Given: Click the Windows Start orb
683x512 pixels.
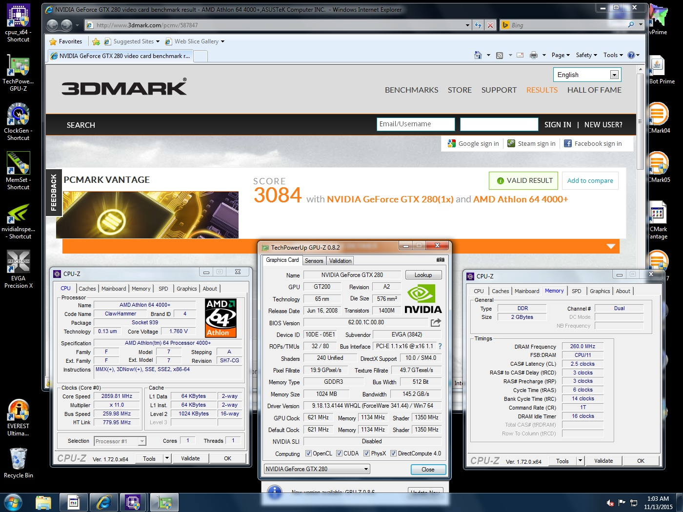Looking at the screenshot, I should point(13,502).
